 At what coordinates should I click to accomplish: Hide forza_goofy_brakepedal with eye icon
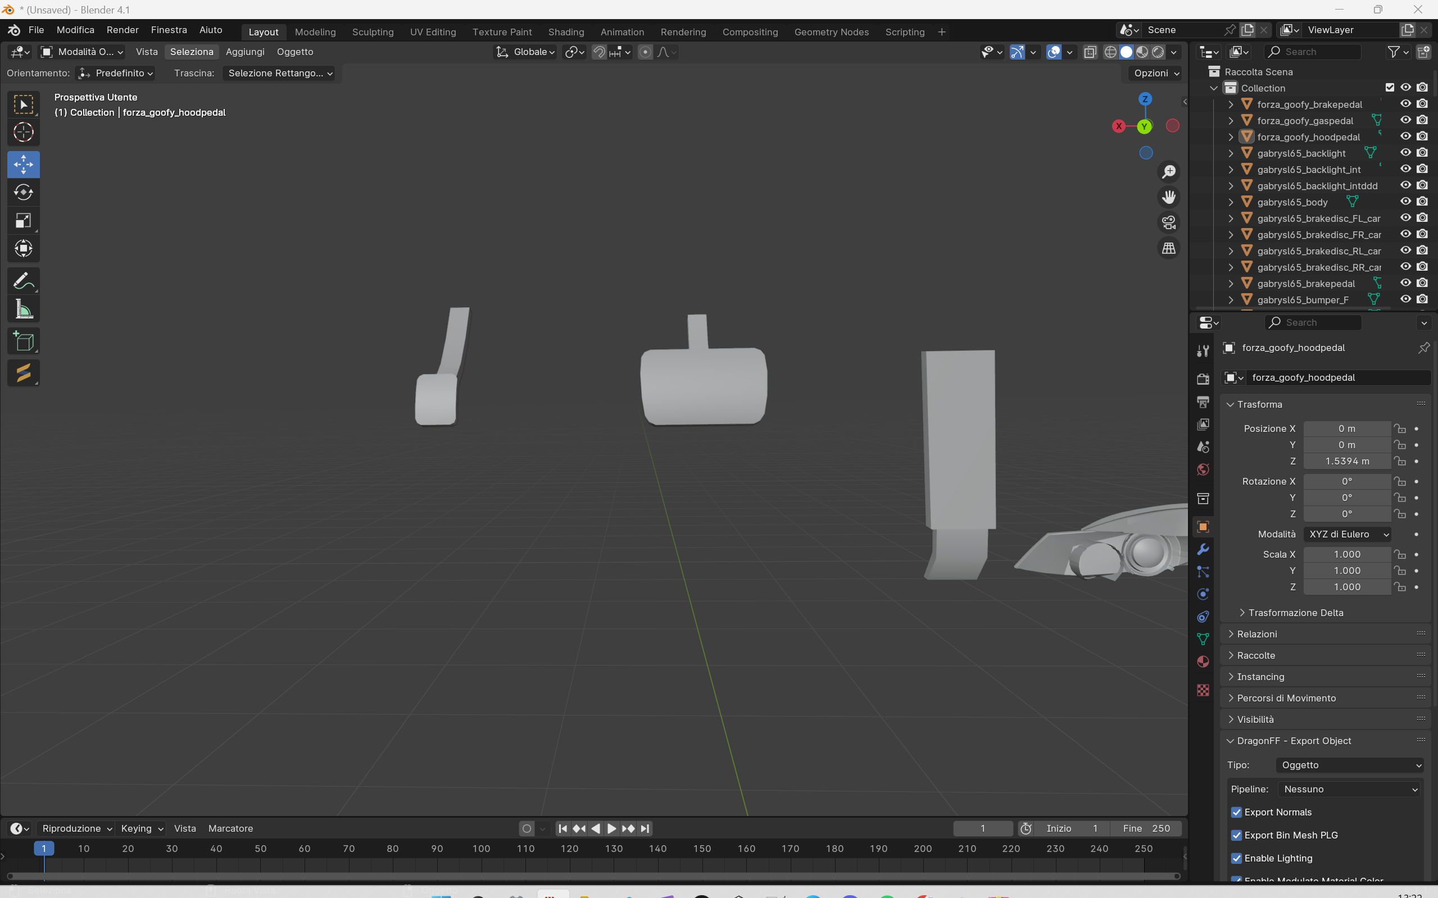(x=1405, y=104)
